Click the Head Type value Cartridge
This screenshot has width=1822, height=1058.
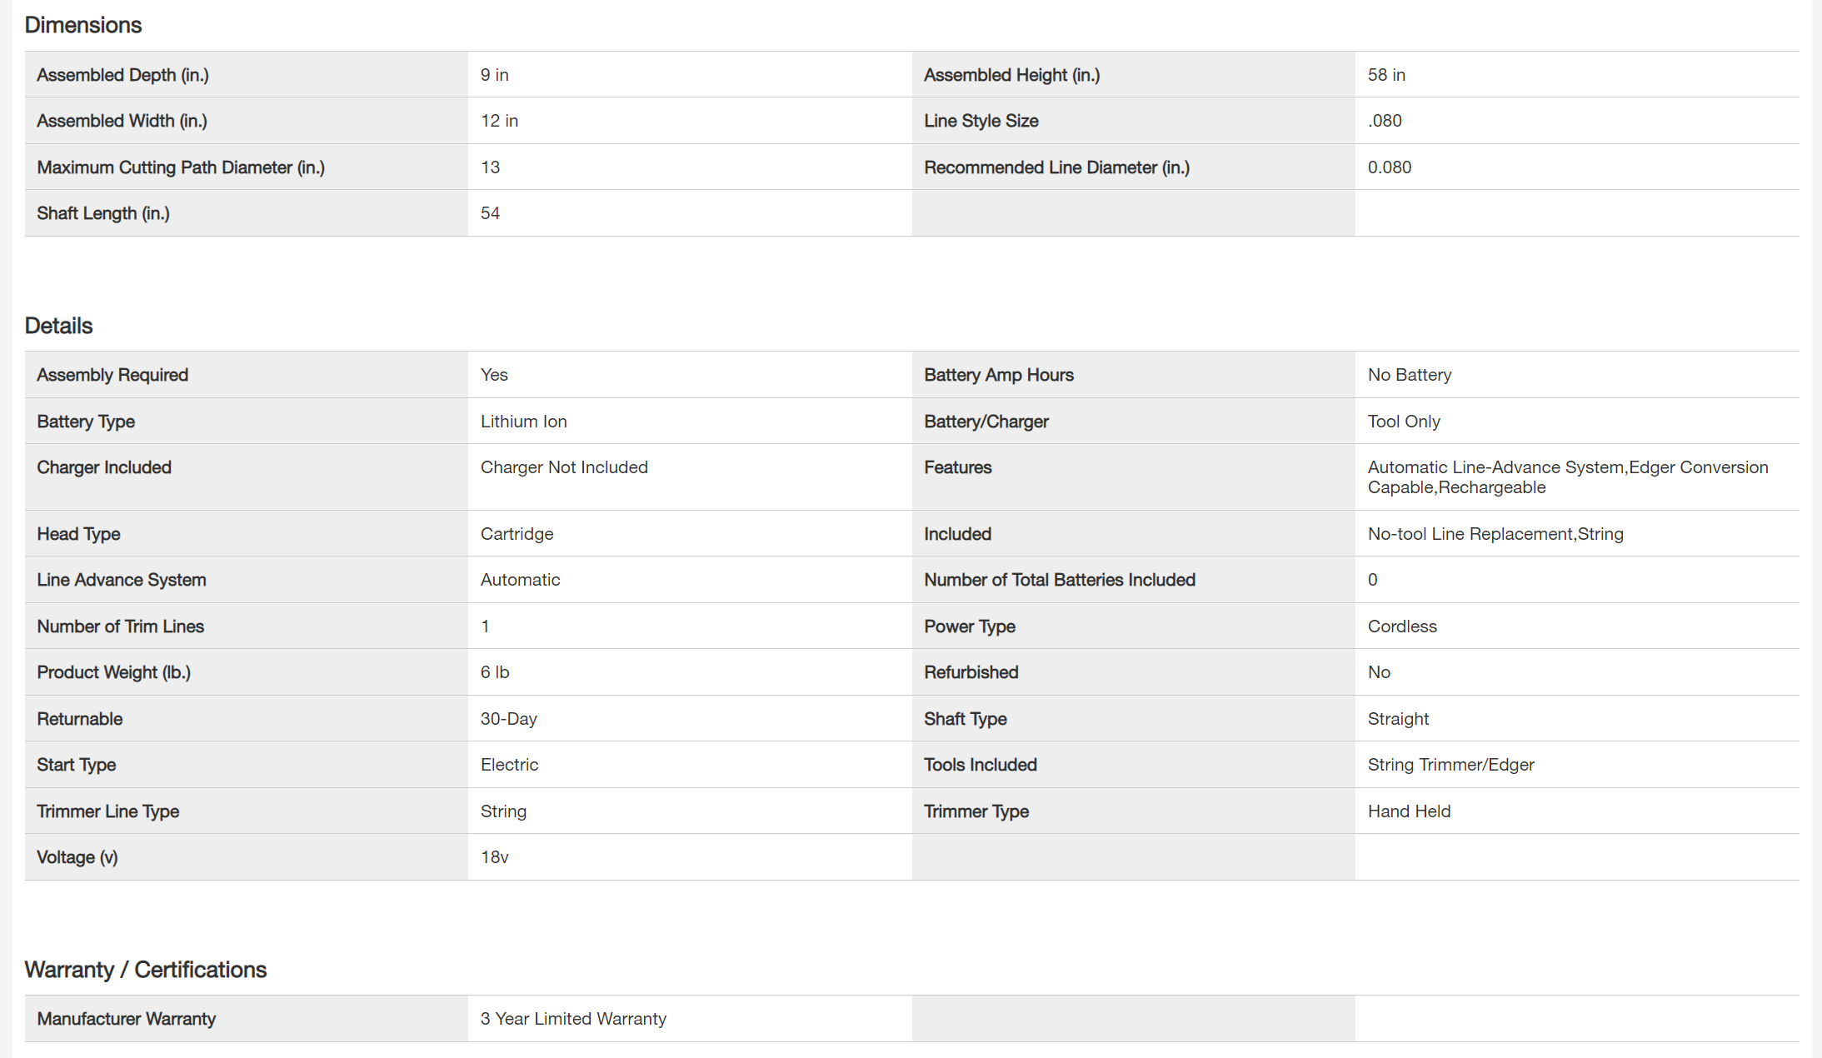pyautogui.click(x=517, y=534)
